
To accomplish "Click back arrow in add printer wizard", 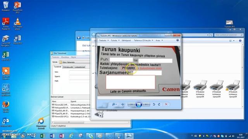I will 79,38.
